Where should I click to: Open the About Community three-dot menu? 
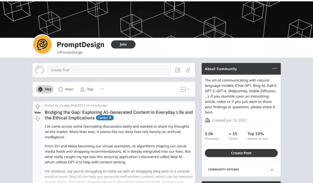(x=275, y=68)
